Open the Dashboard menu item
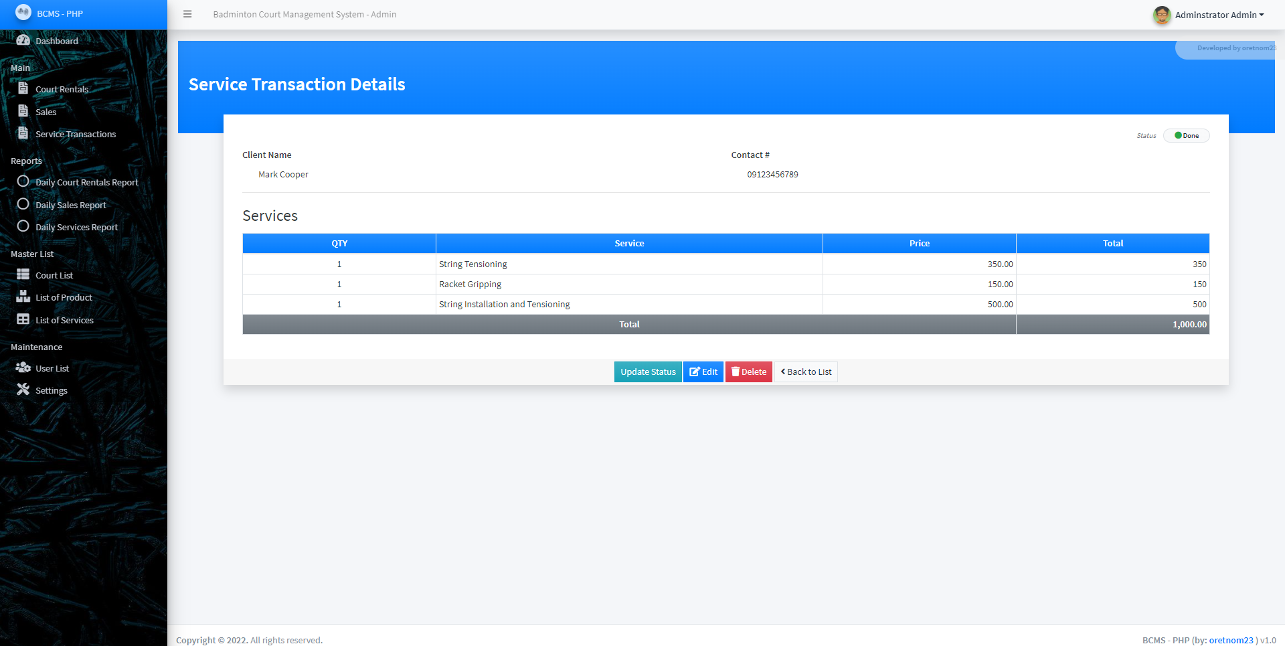1285x646 pixels. pyautogui.click(x=84, y=41)
